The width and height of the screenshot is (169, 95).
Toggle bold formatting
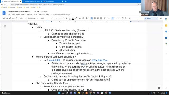click(63, 18)
